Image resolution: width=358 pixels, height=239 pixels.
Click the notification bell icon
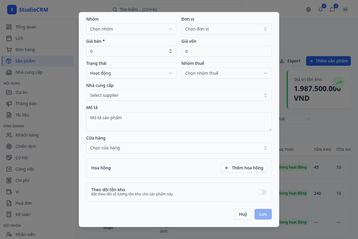(x=320, y=10)
